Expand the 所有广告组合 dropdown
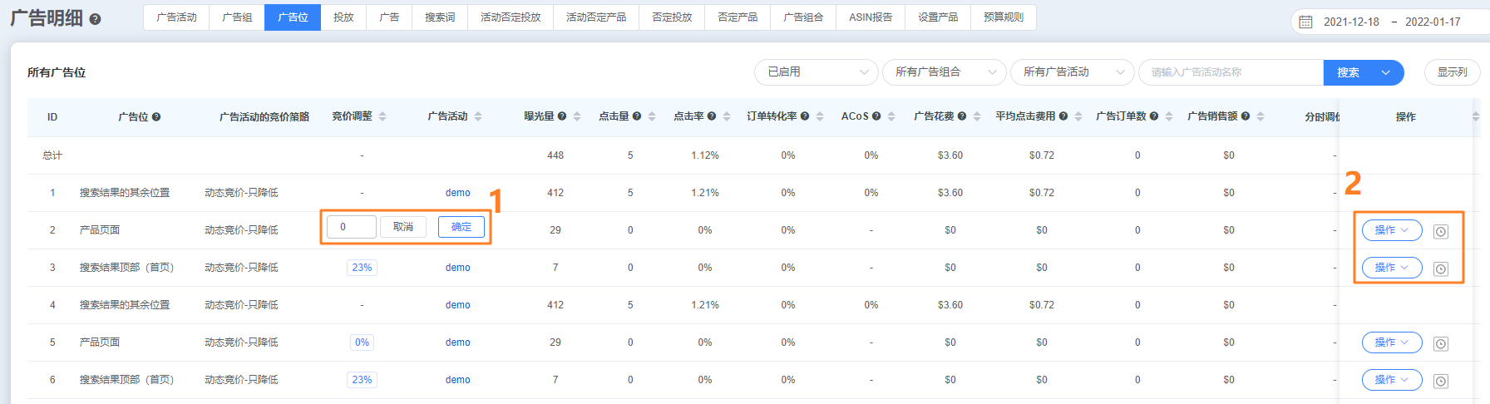The height and width of the screenshot is (404, 1490). pos(944,72)
